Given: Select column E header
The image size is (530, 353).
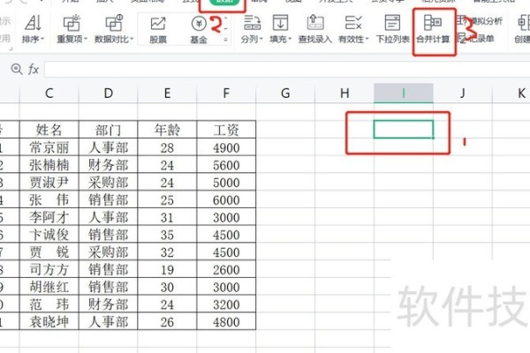Looking at the screenshot, I should click(167, 94).
